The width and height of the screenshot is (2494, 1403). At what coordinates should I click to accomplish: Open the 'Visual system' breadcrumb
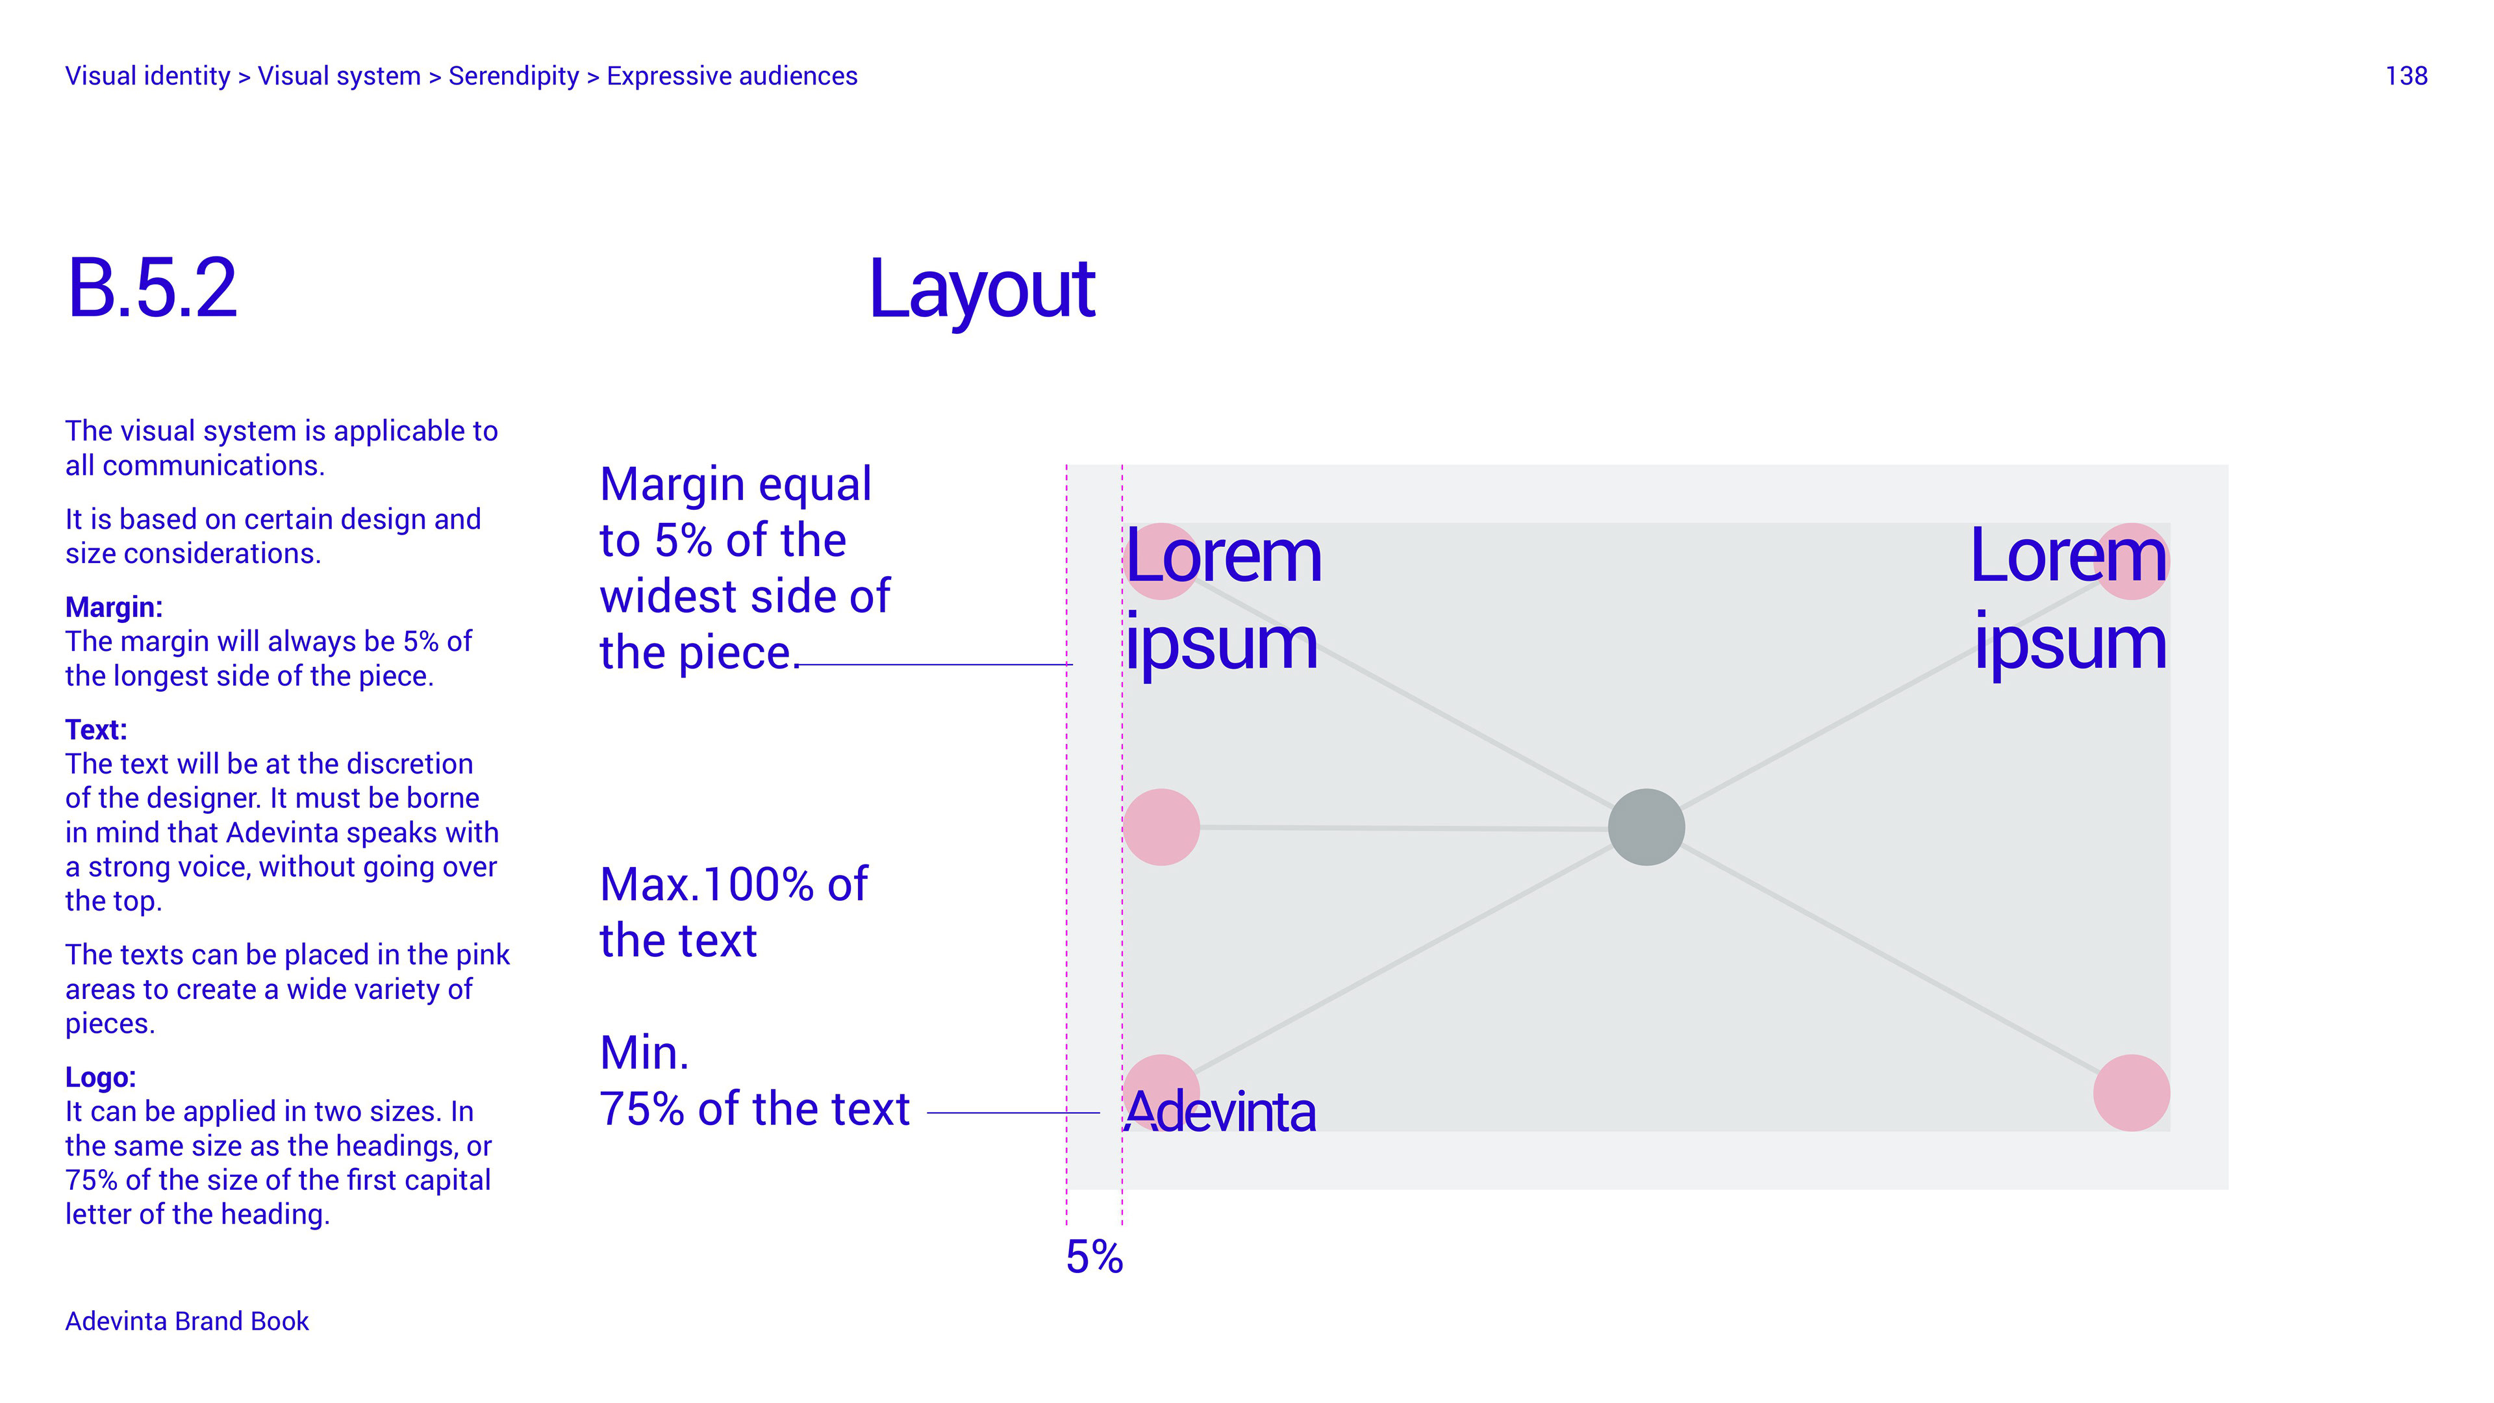(x=339, y=75)
